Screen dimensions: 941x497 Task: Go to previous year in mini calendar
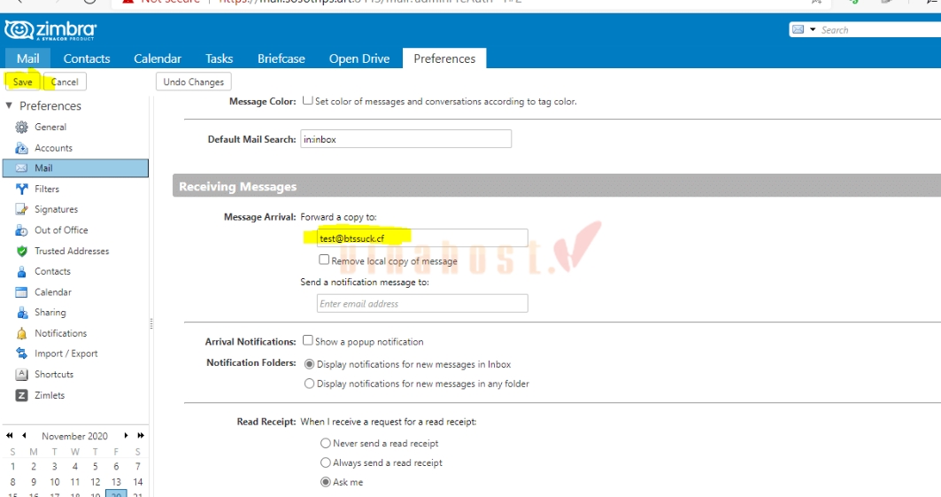click(x=10, y=436)
